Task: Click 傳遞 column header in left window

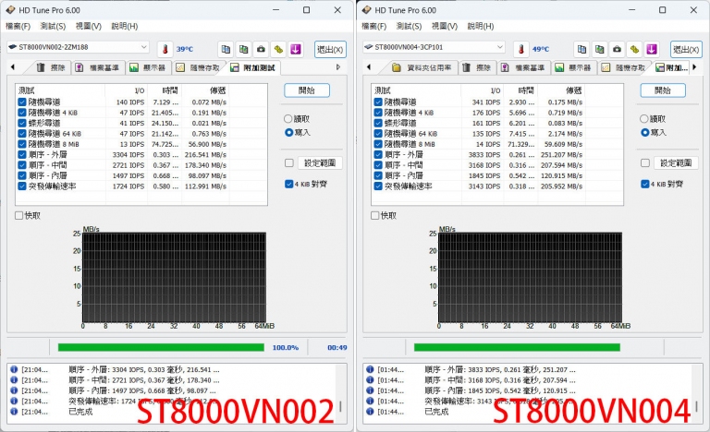Action: (205, 90)
